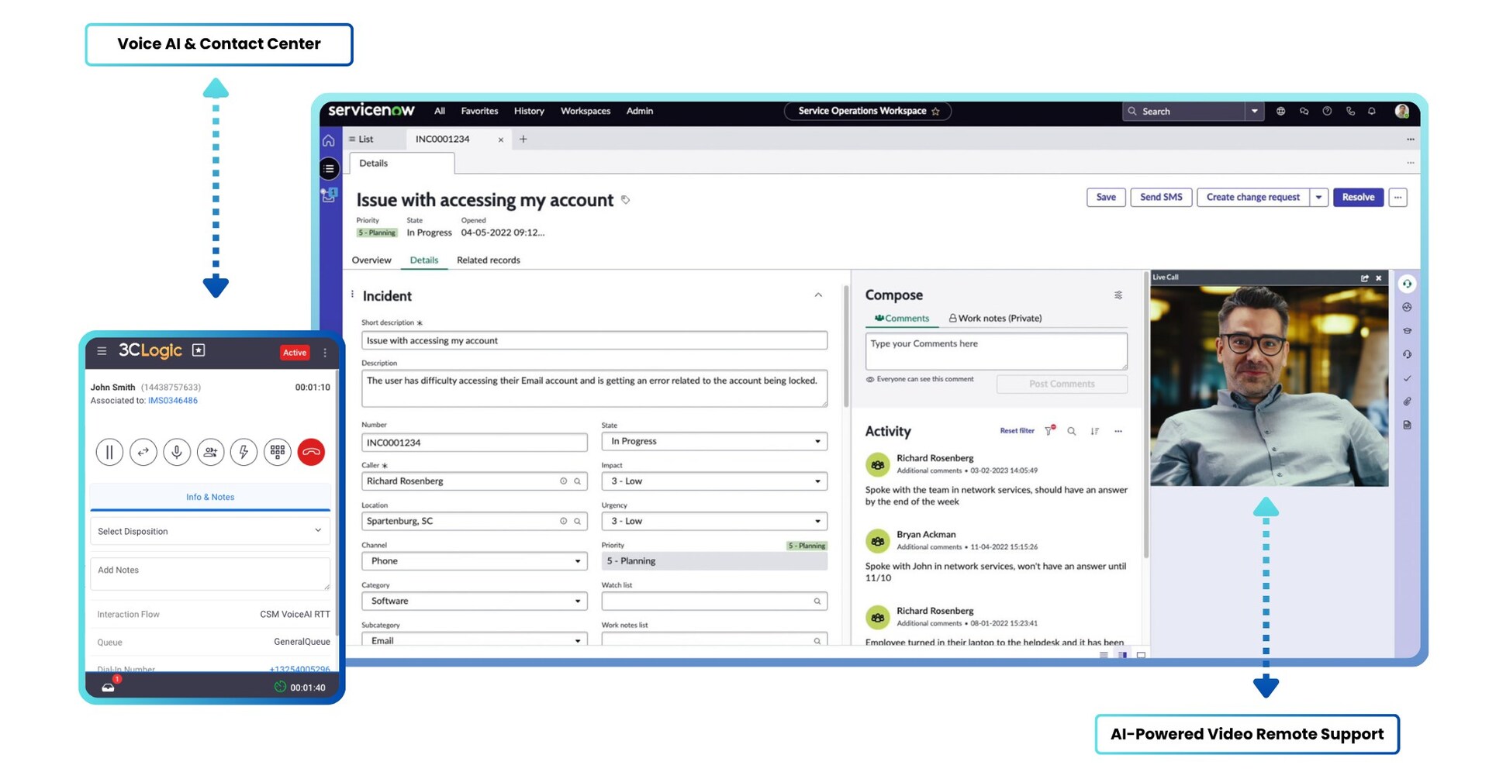
Task: Switch to the Related records tab
Action: click(488, 260)
